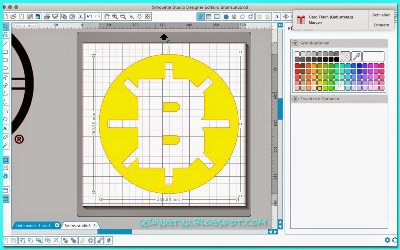The width and height of the screenshot is (400, 250).
Task: Delete selection with the X icon
Action: (56, 240)
